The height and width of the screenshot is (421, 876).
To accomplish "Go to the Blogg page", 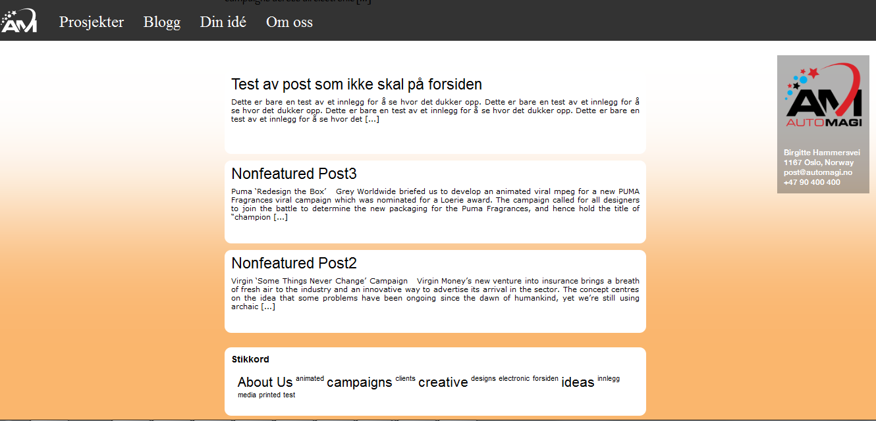I will [162, 22].
